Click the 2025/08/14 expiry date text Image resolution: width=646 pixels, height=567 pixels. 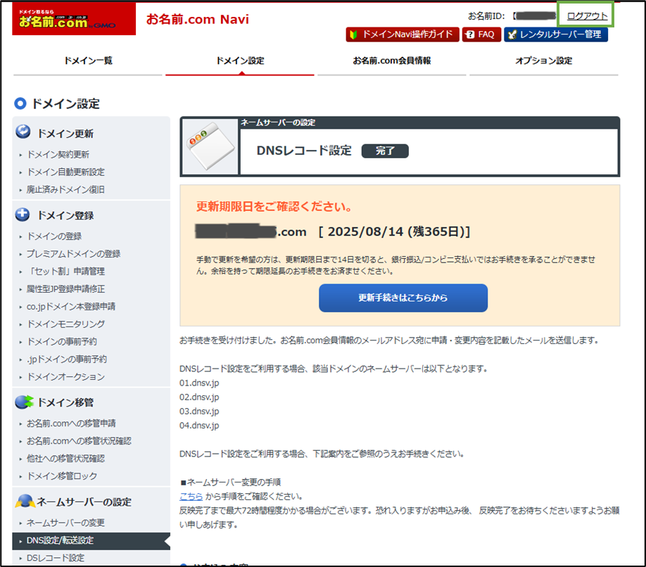[x=365, y=231]
